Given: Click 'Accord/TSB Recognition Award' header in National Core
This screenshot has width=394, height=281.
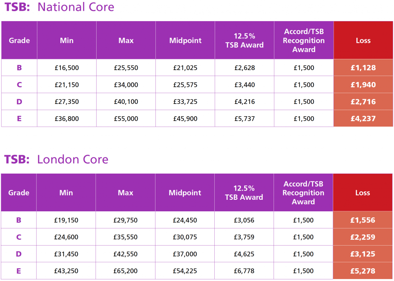Looking at the screenshot, I should pyautogui.click(x=304, y=40).
